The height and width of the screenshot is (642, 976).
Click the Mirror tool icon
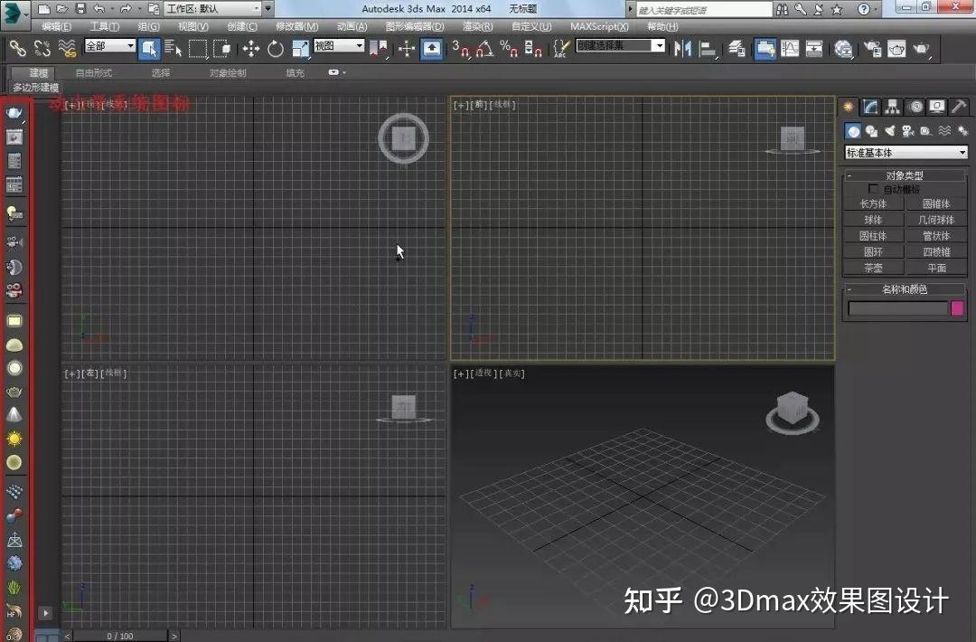click(683, 48)
